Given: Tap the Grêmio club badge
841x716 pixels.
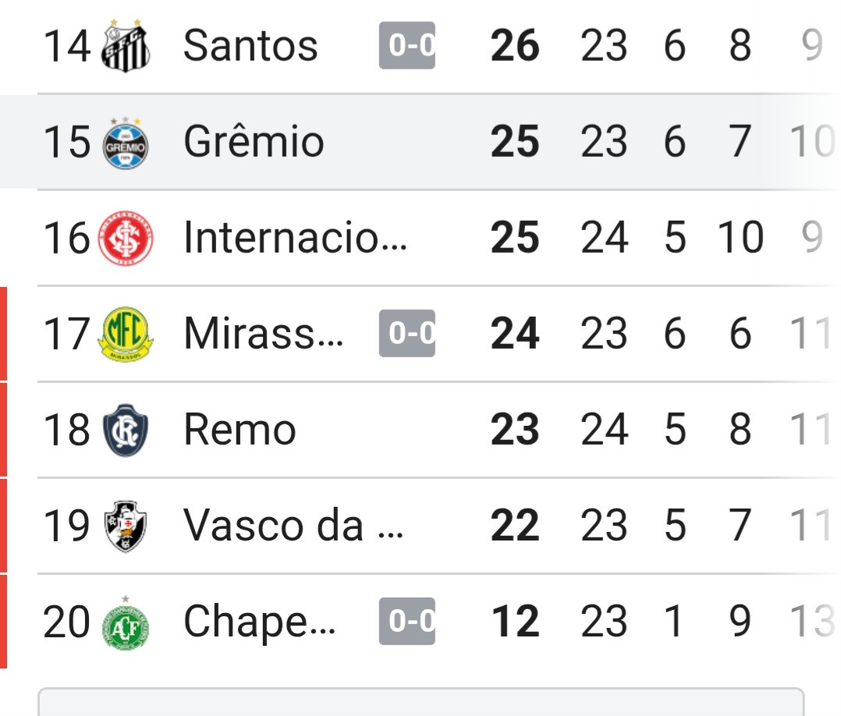Looking at the screenshot, I should pyautogui.click(x=126, y=144).
